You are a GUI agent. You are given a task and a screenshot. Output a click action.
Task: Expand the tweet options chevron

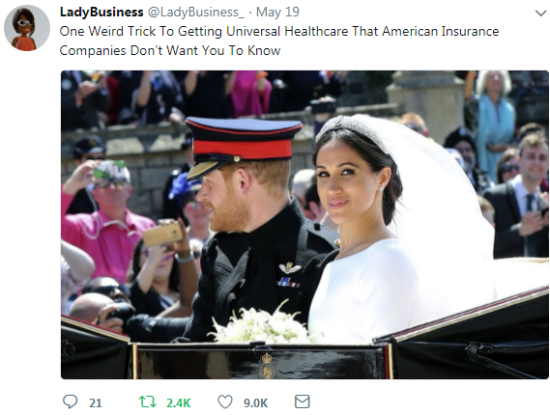(x=540, y=14)
